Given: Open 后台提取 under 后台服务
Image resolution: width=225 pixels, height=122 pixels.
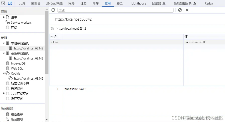Looking at the screenshot, I should point(17,119).
